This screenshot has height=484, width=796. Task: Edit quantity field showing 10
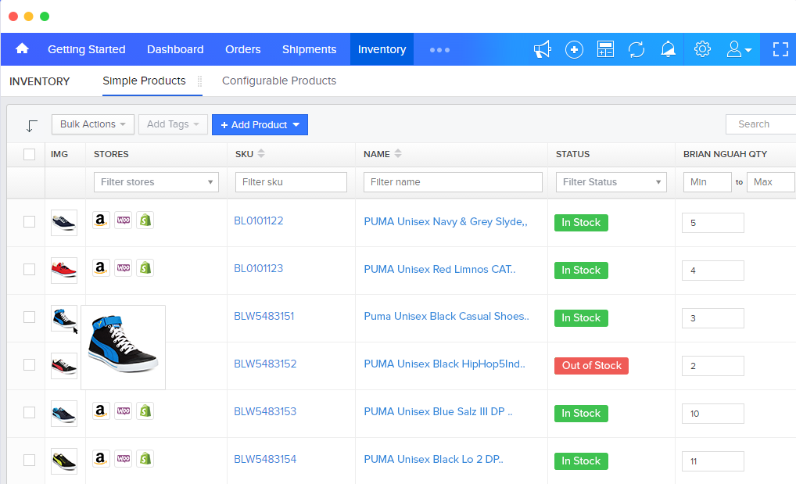pyautogui.click(x=713, y=414)
